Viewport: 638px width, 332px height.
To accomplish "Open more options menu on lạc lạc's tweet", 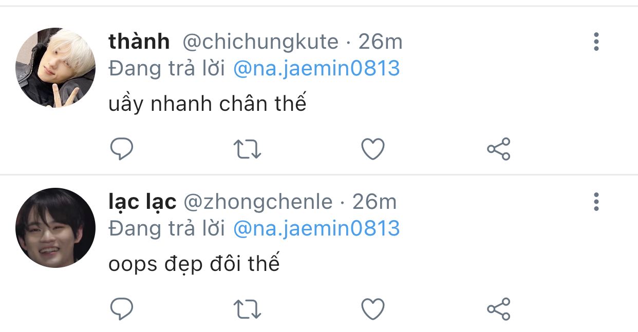I will click(596, 202).
